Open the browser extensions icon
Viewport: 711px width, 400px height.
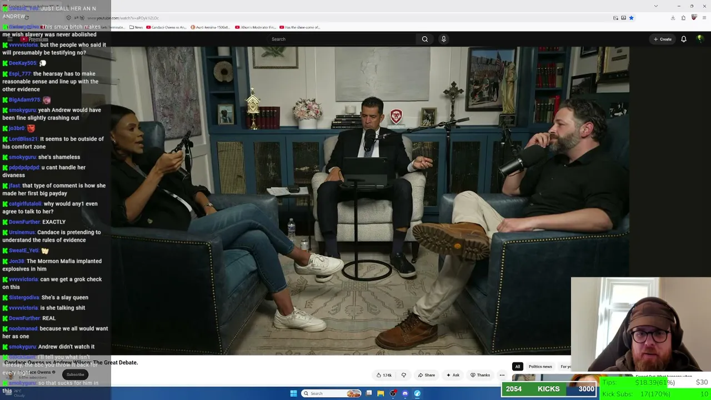(683, 18)
